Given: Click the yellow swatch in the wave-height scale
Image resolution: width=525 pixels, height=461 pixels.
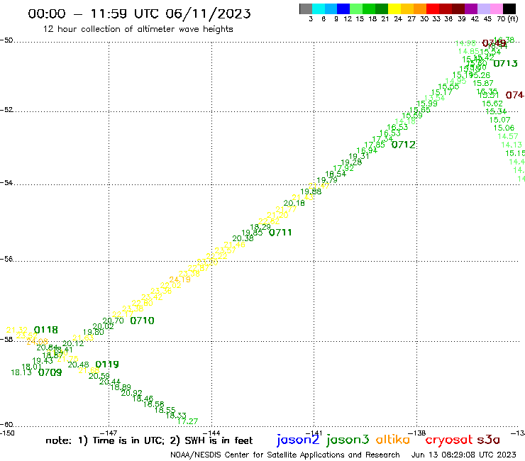Looking at the screenshot, I should tap(394, 9).
